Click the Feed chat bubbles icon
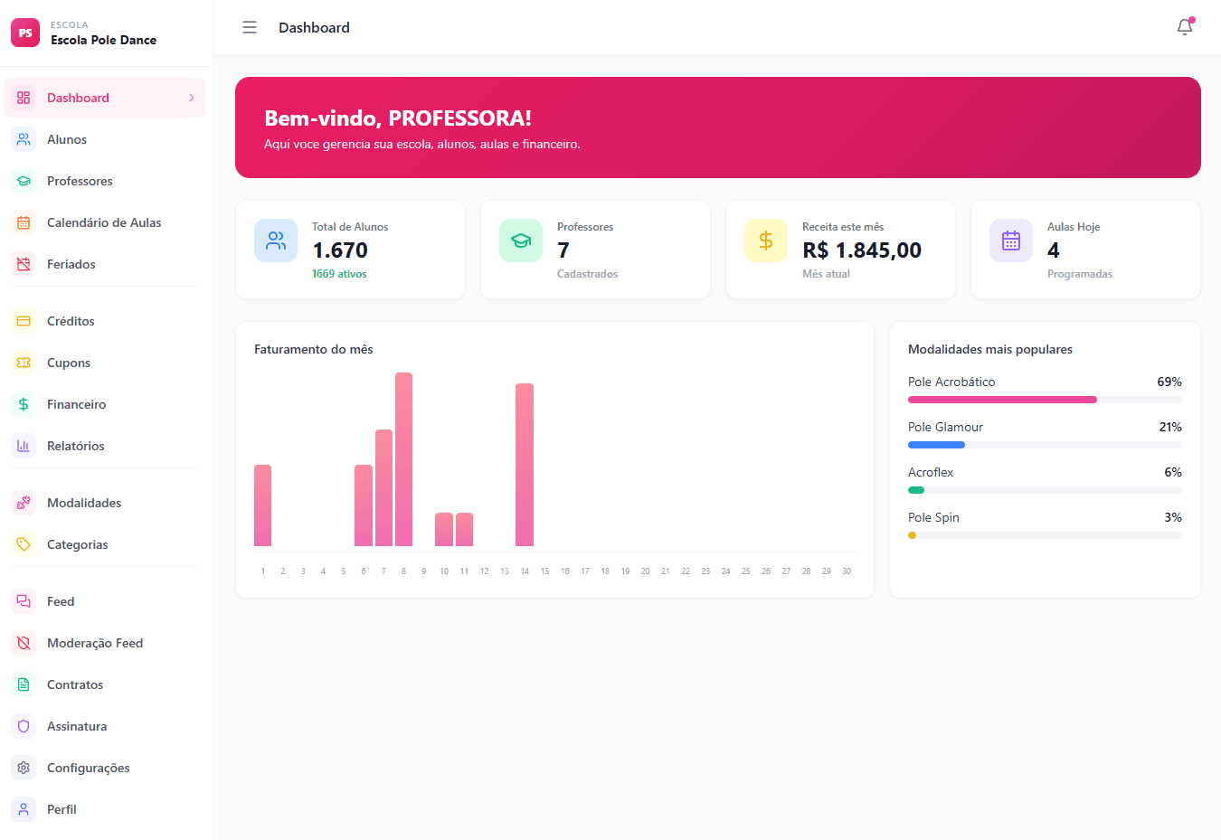 click(x=24, y=601)
